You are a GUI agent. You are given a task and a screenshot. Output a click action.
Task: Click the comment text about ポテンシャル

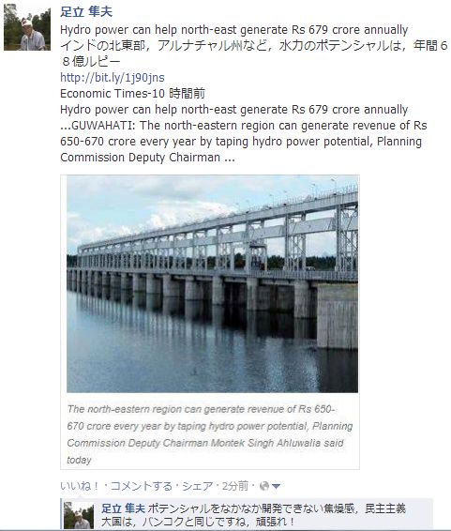pos(254,515)
